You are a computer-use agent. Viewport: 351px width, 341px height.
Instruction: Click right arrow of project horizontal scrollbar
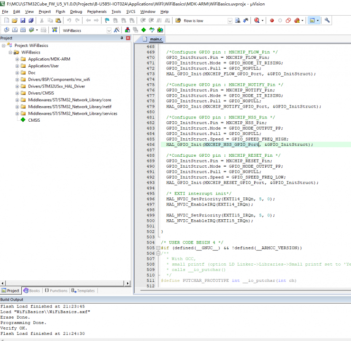click(128, 283)
